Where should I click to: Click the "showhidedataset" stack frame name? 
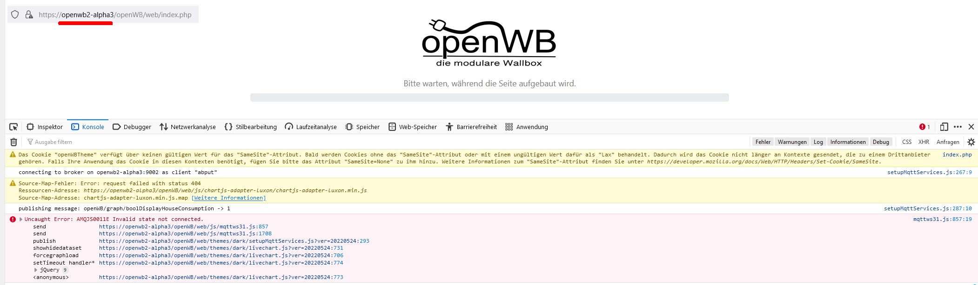(x=57, y=248)
